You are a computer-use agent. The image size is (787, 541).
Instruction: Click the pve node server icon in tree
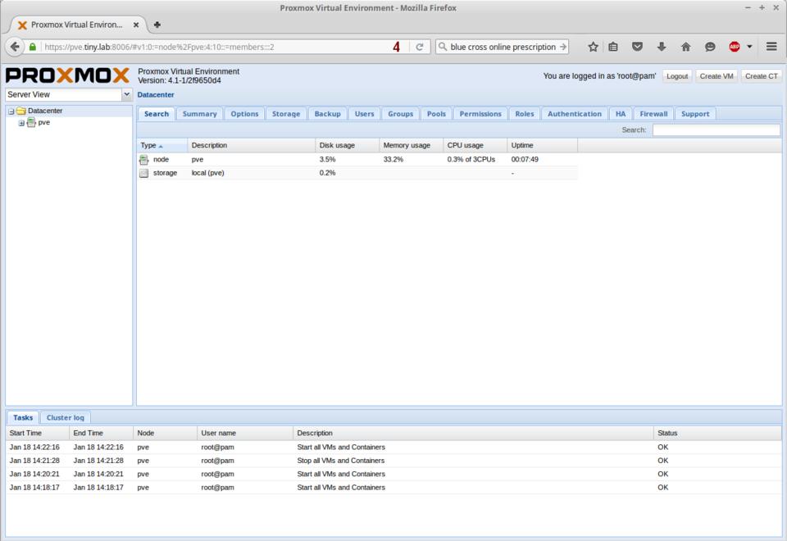point(31,123)
